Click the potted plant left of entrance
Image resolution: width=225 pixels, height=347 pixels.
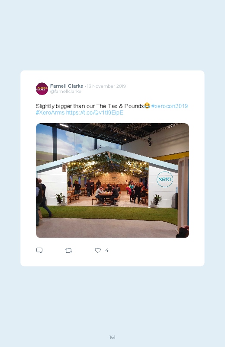pos(59,199)
